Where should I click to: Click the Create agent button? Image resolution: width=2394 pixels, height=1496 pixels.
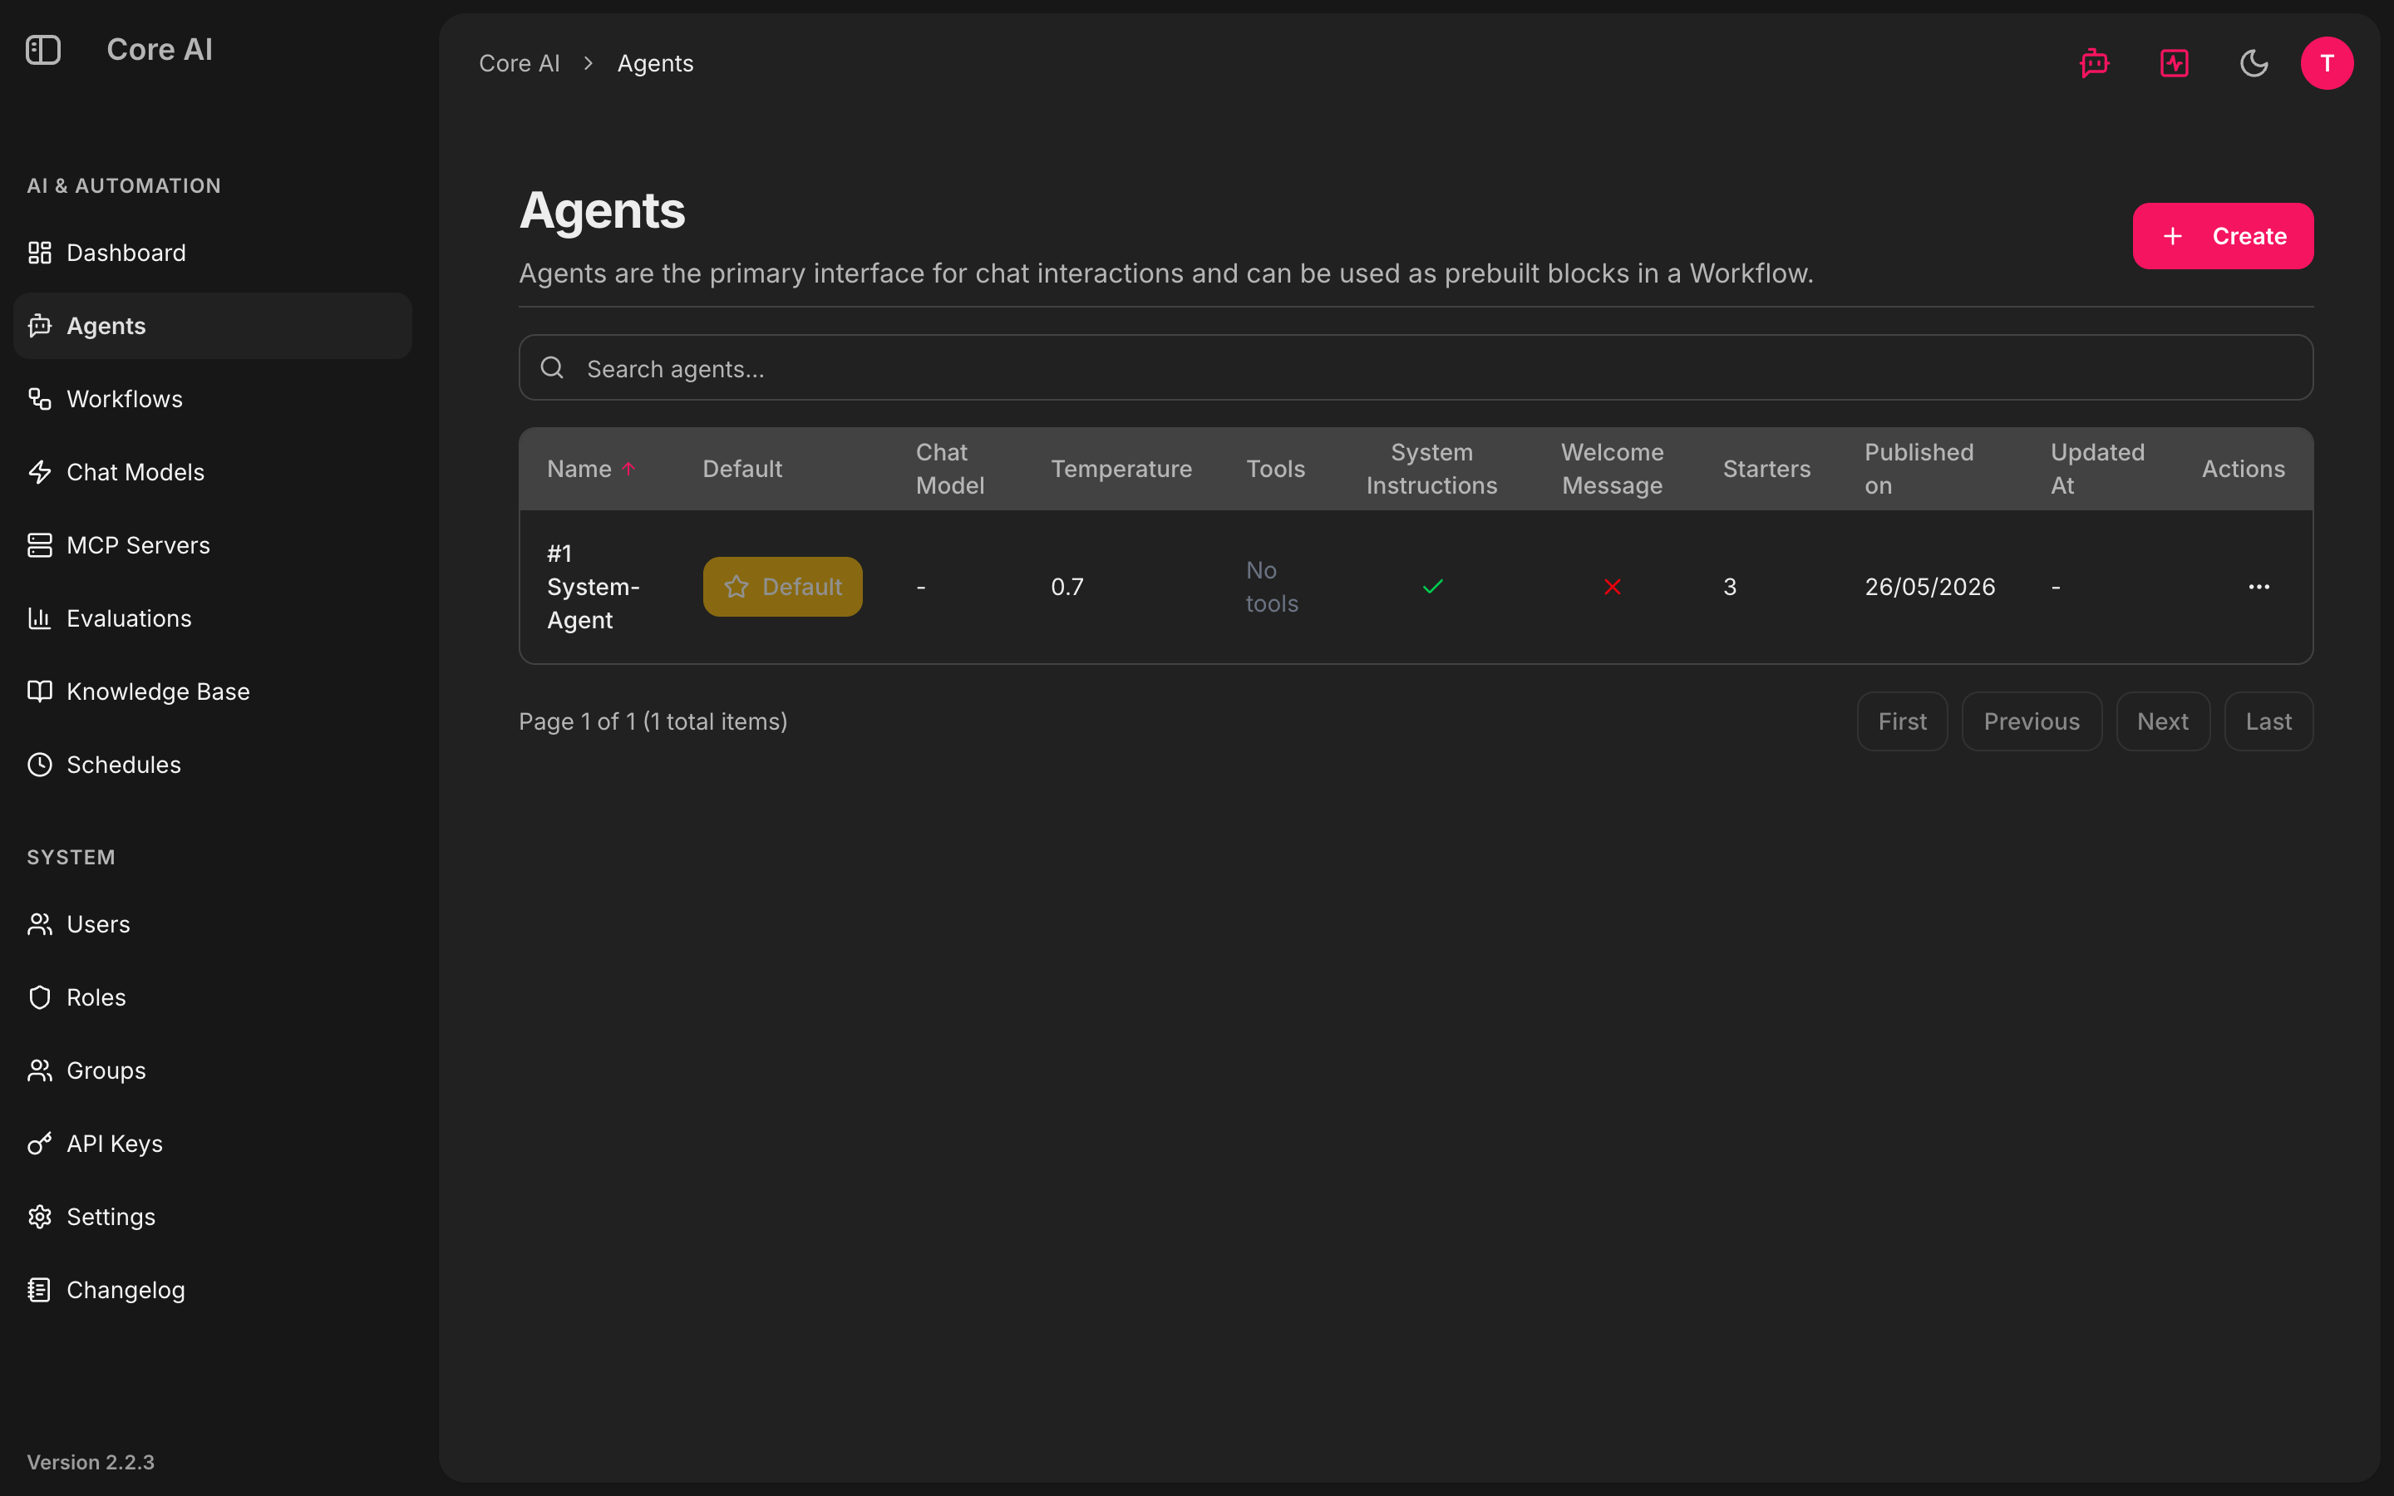tap(2222, 237)
